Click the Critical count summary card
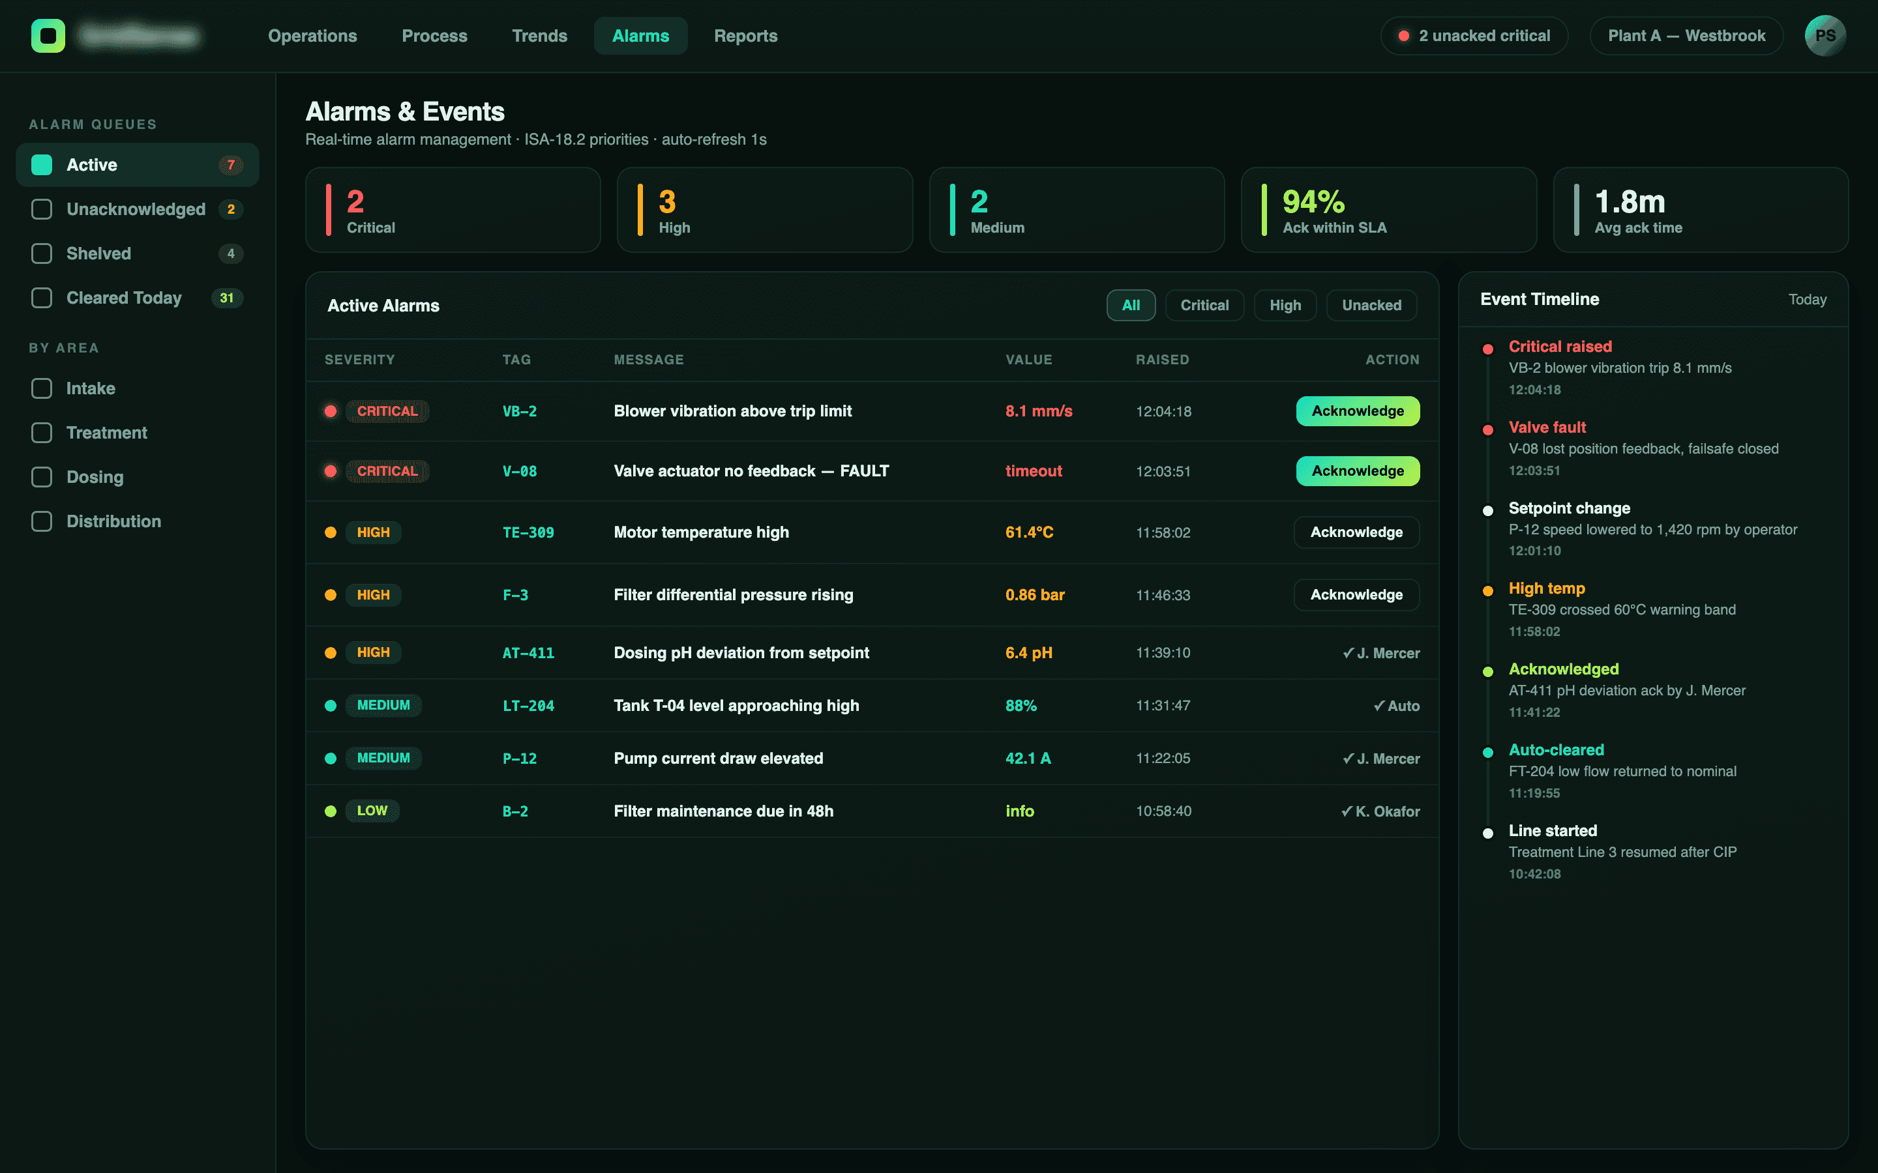1878x1173 pixels. tap(453, 210)
